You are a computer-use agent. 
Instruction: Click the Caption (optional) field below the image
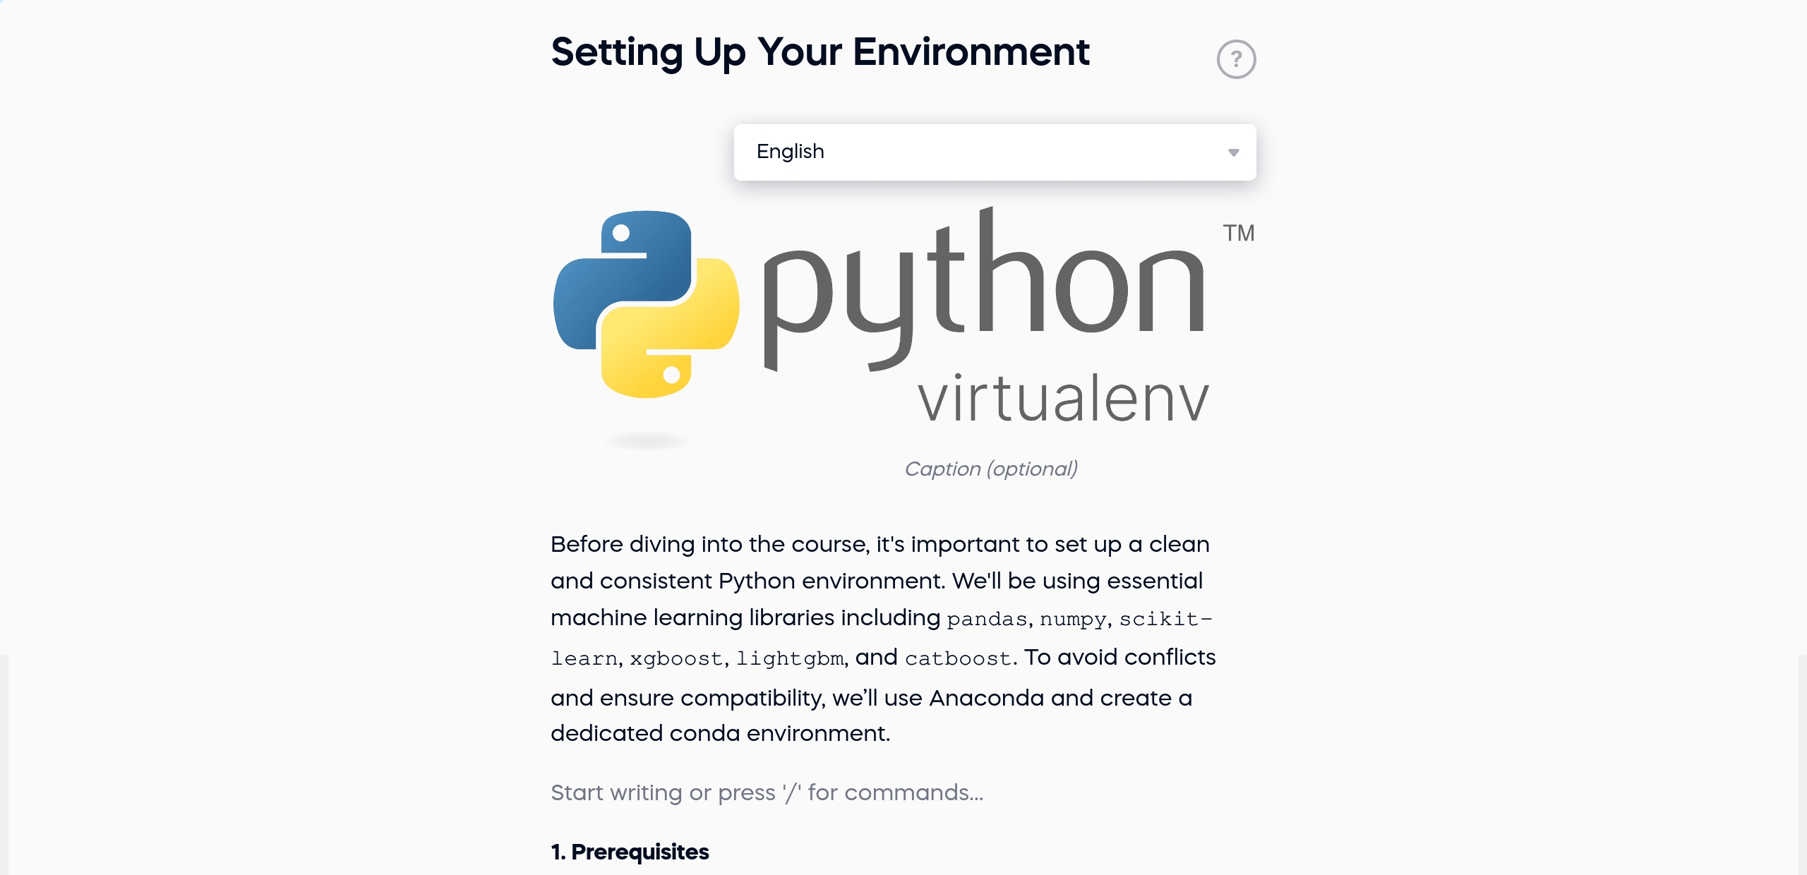point(992,469)
